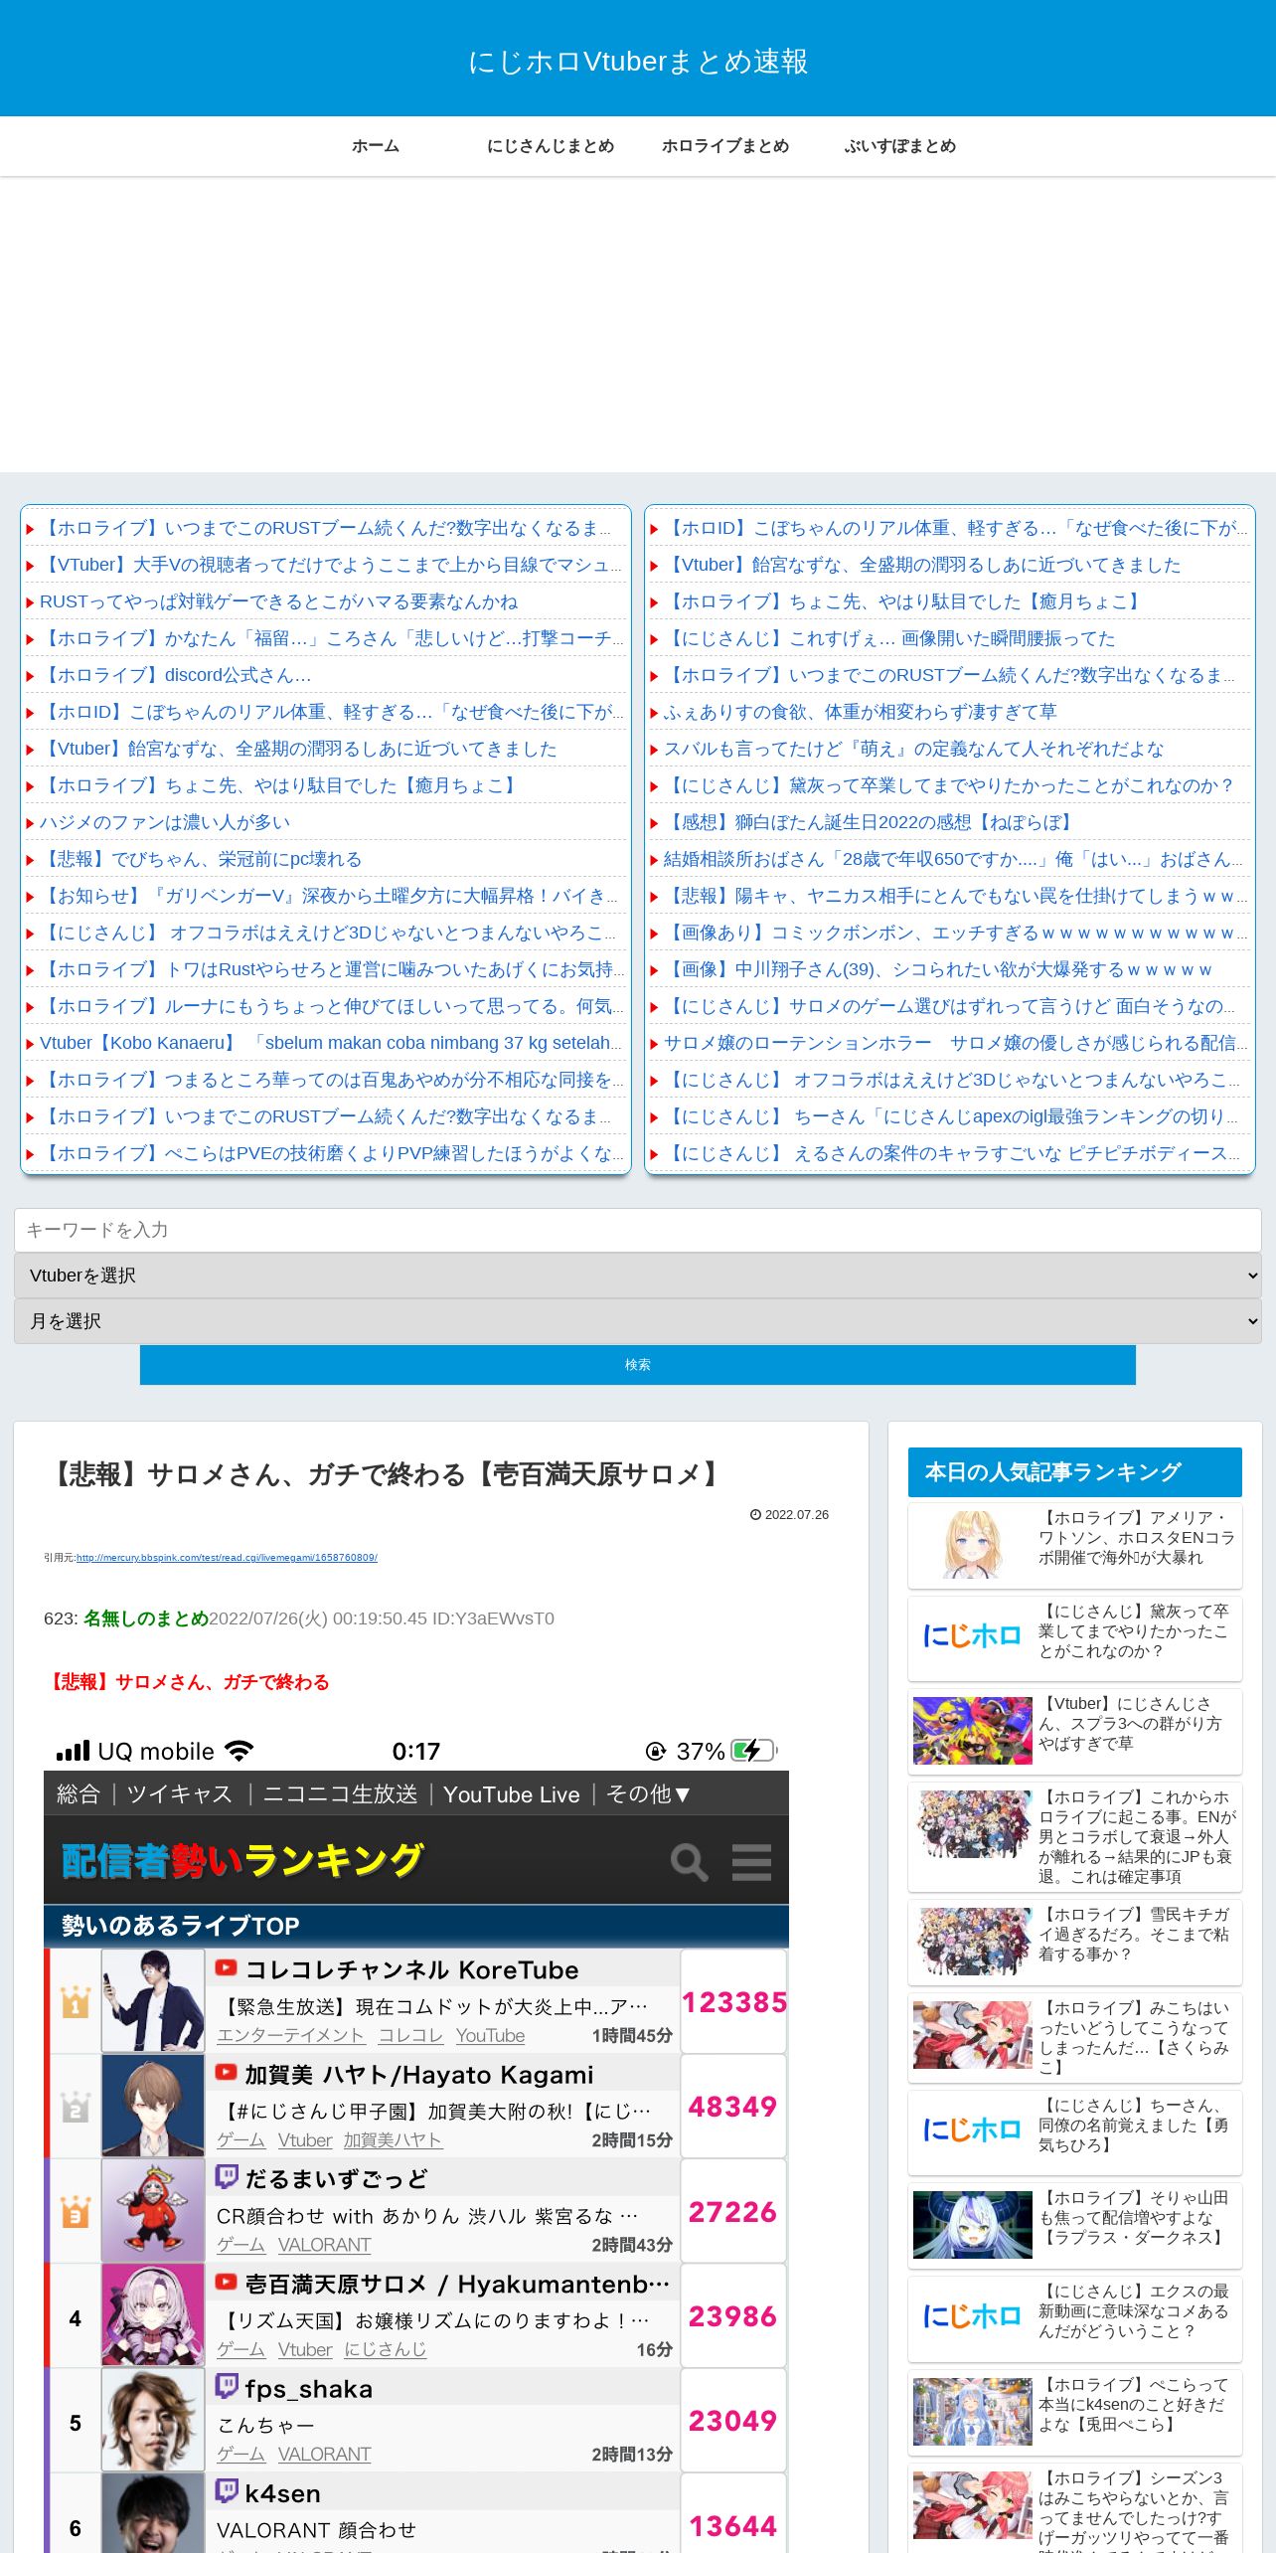Open the site title にじホロVtuberまとめ速報
The height and width of the screenshot is (2553, 1276).
[638, 62]
